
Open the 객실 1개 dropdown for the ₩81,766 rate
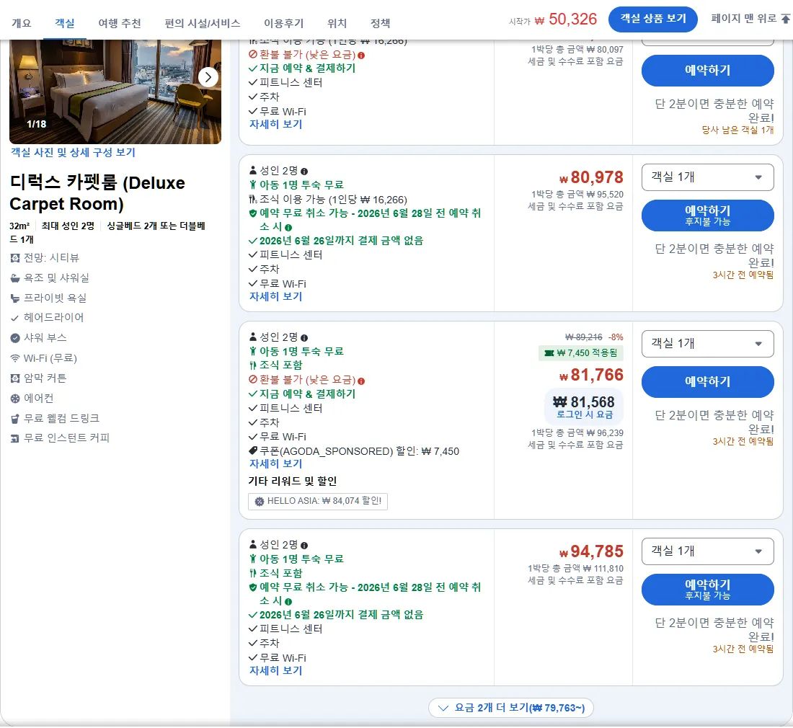tap(707, 344)
